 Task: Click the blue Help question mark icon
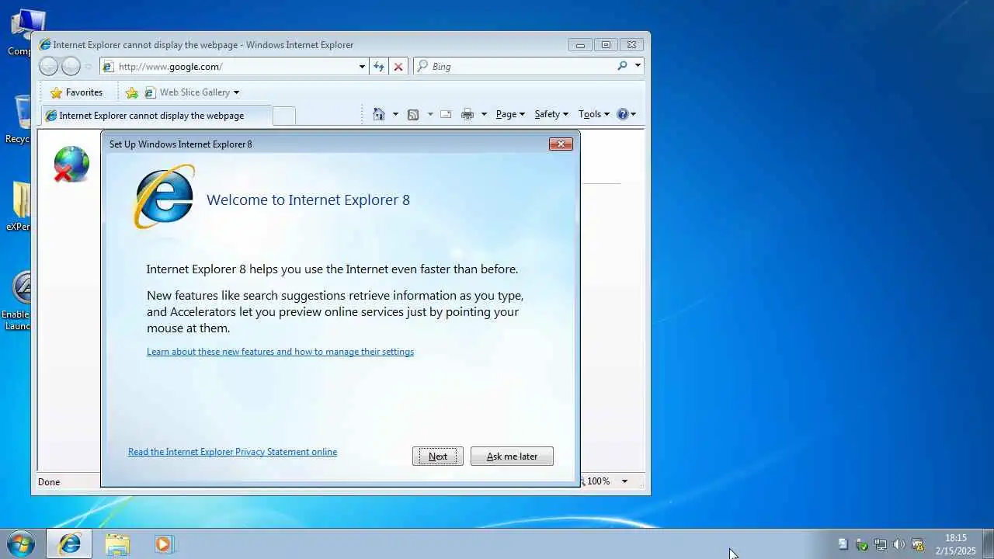622,114
